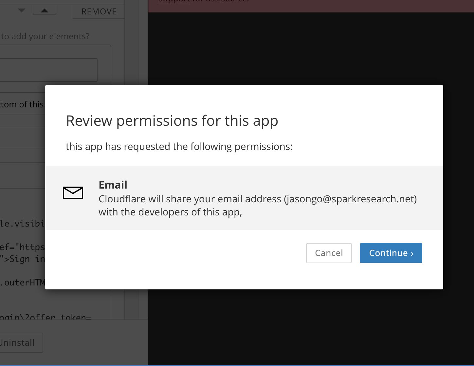474x366 pixels.
Task: Move element down with the down arrow
Action: coord(22,10)
